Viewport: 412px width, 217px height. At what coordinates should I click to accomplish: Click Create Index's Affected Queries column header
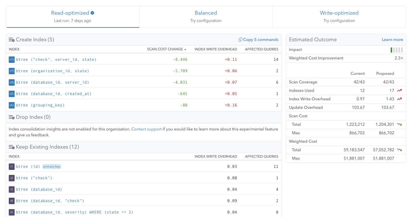(x=262, y=49)
